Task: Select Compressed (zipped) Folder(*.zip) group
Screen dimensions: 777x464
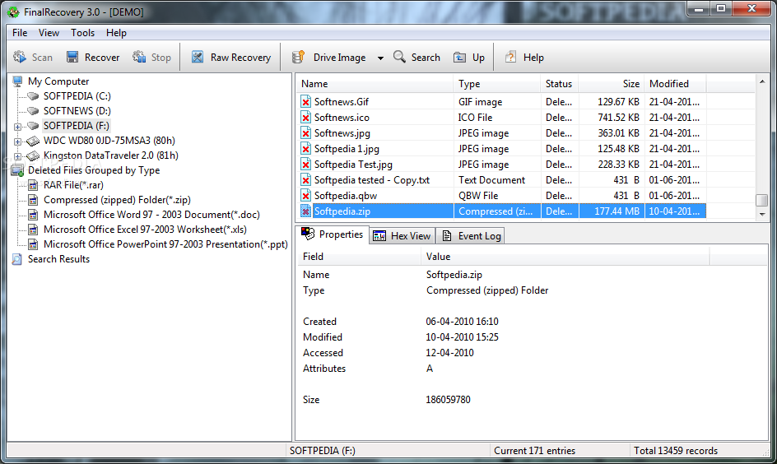Action: pos(117,200)
